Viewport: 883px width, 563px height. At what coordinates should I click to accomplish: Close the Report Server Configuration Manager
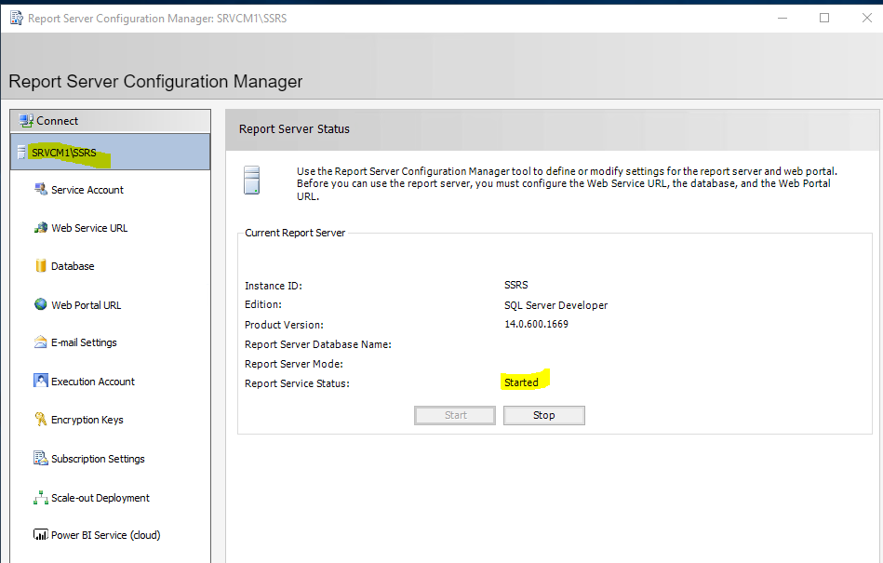pyautogui.click(x=867, y=18)
